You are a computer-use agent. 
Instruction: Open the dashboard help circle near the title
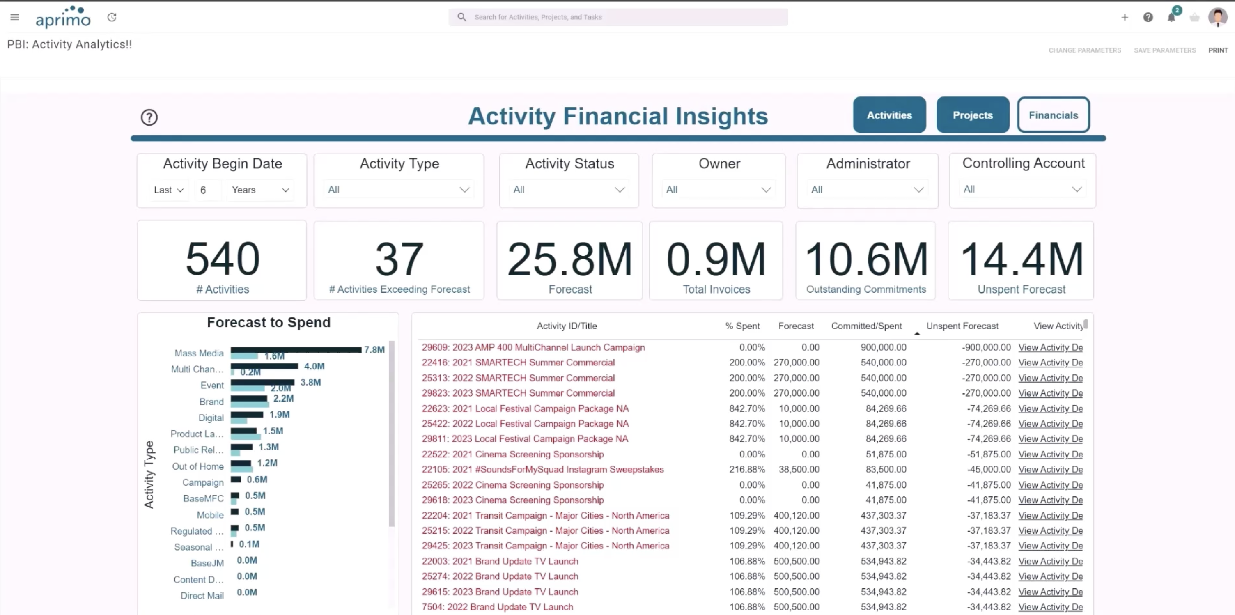click(149, 117)
